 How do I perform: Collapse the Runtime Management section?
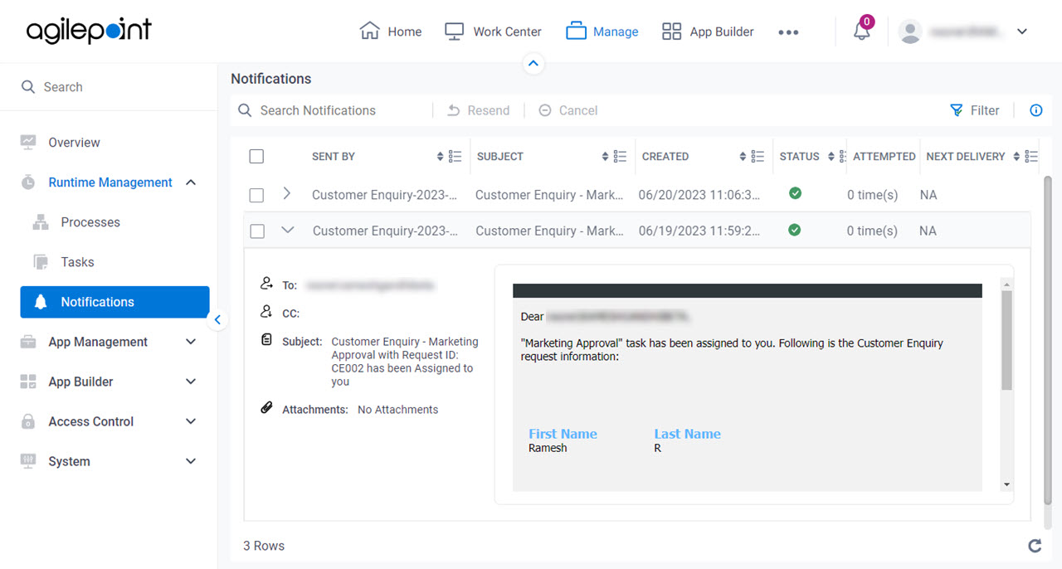pos(191,182)
